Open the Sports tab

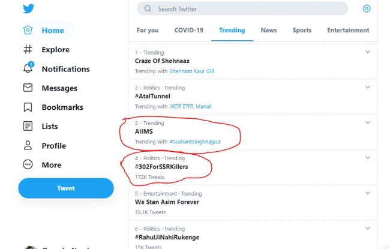click(x=302, y=30)
